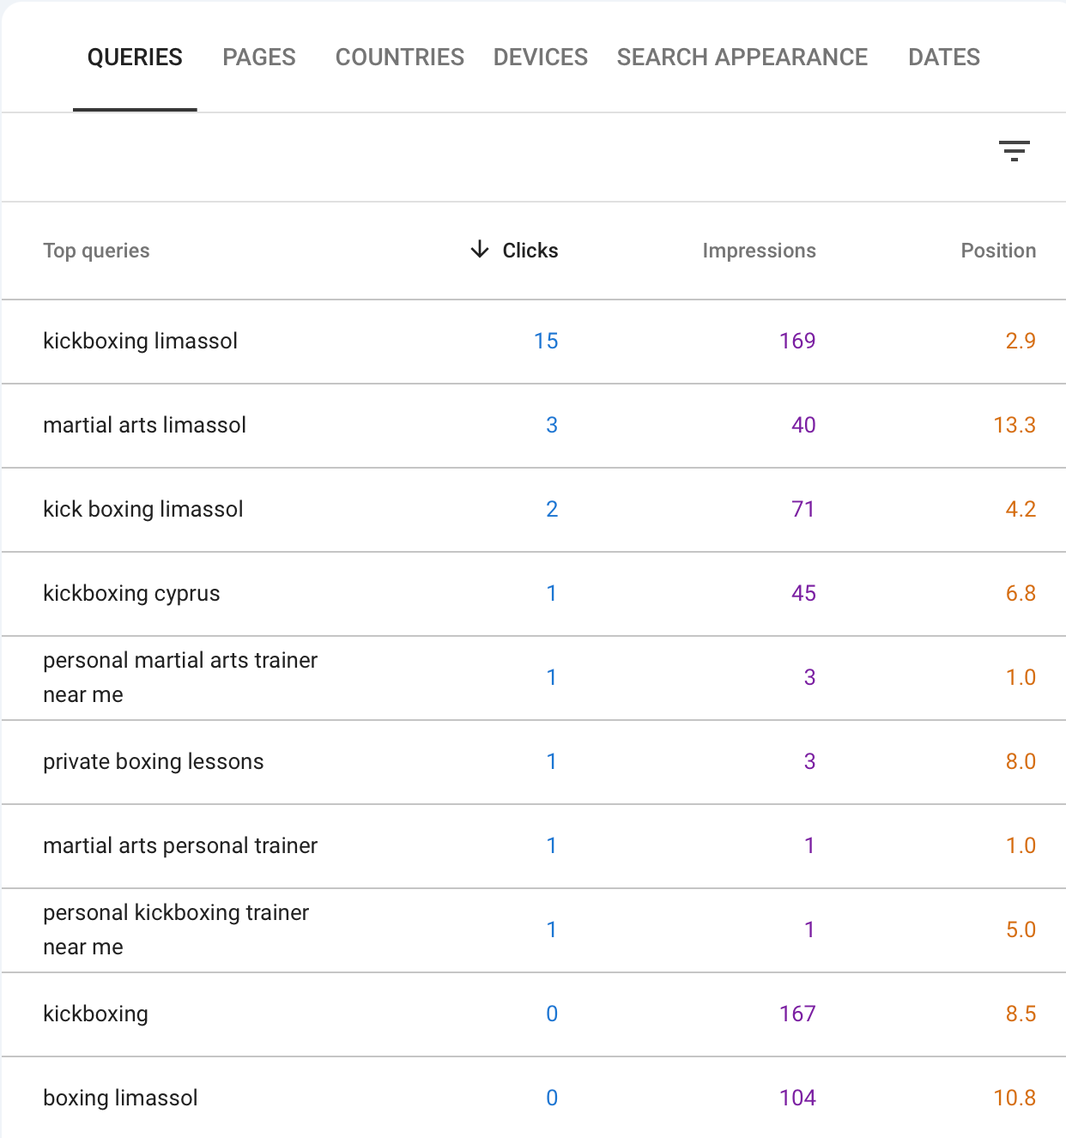This screenshot has height=1138, width=1066.
Task: Open the DEVICES report tab
Action: [x=540, y=58]
